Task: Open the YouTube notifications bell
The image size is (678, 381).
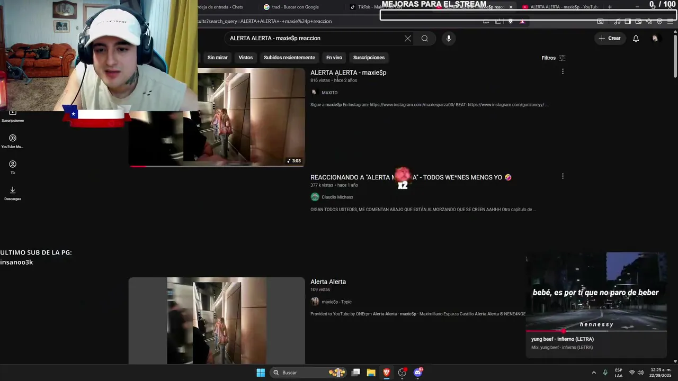Action: tap(636, 38)
